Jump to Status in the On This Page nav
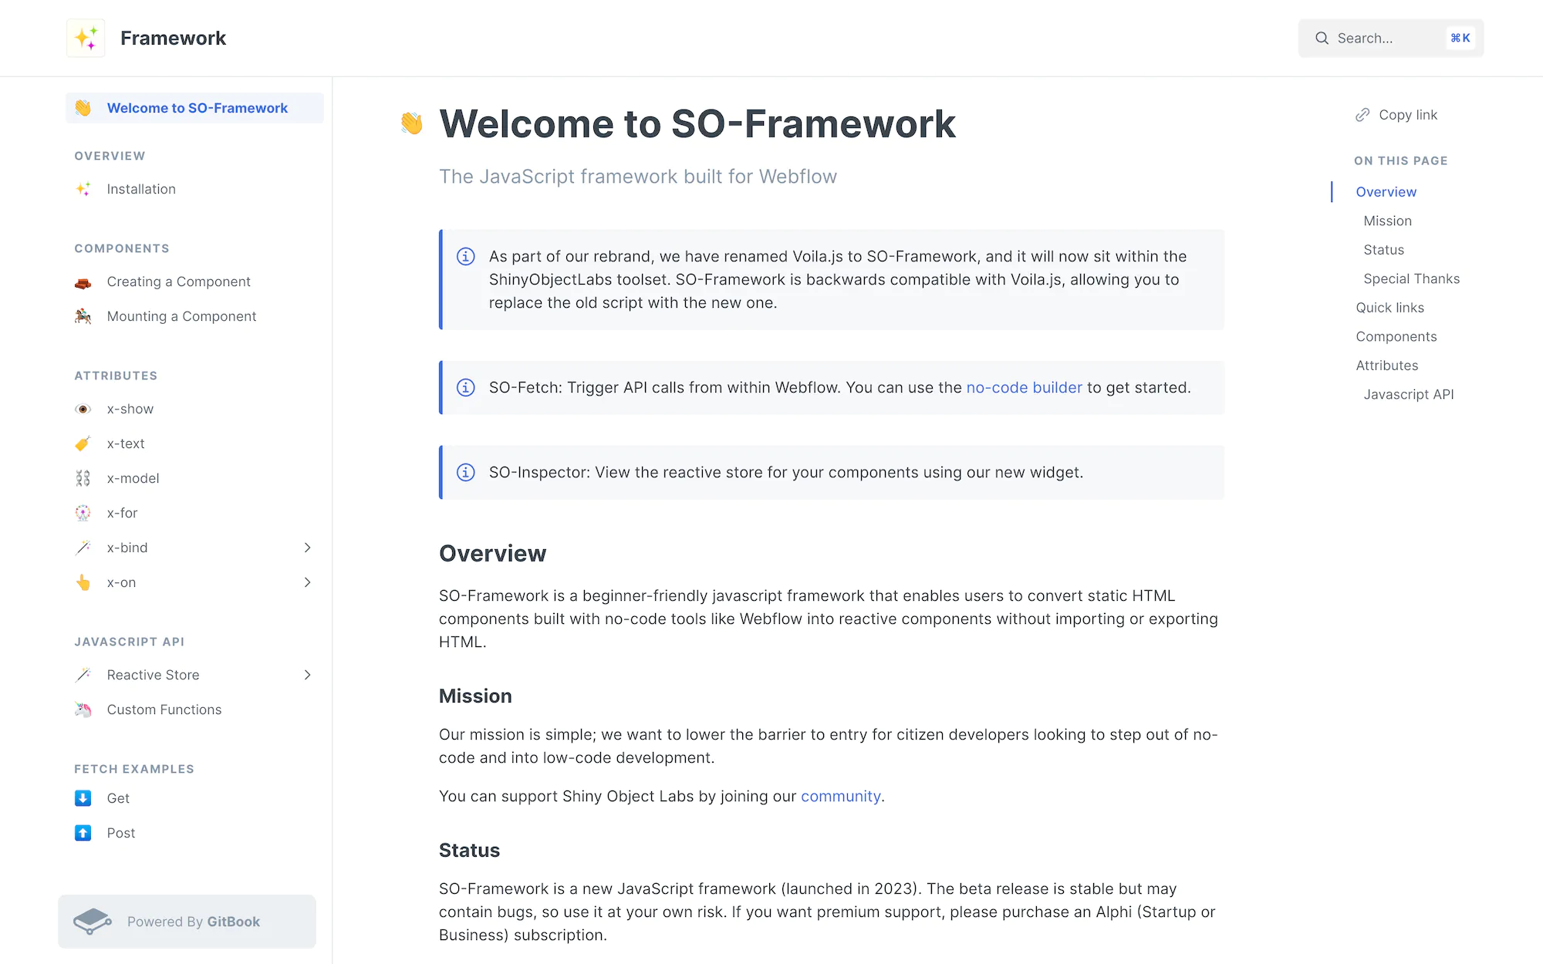Viewport: 1543px width, 964px height. pyautogui.click(x=1383, y=249)
